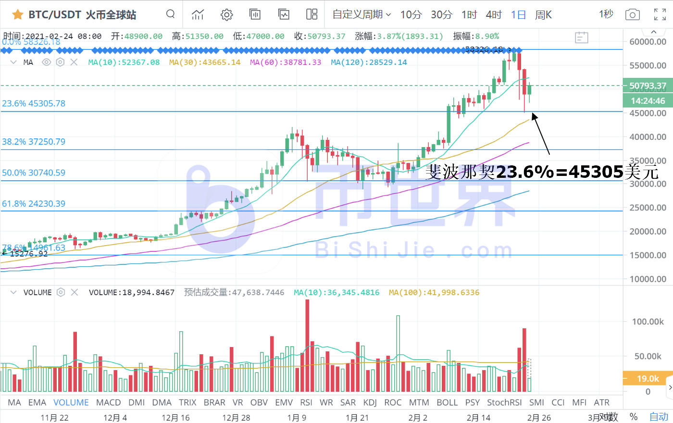Toggle MA visibility with the eye icon

(x=46, y=62)
